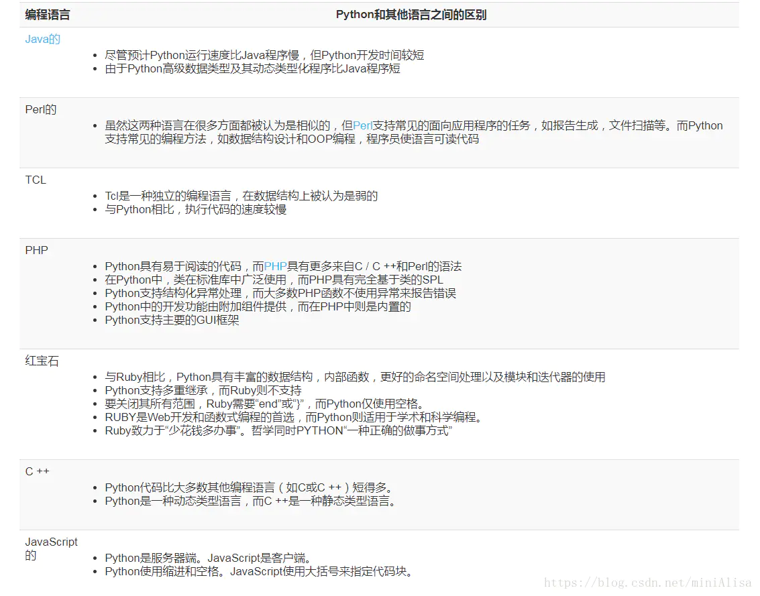This screenshot has height=596, width=760.
Task: Click bullet Tcl是一种独立的编程语言
Action: pos(241,196)
